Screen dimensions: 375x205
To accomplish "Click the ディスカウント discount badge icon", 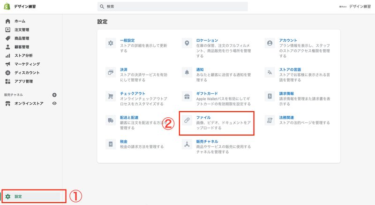I will click(x=7, y=73).
